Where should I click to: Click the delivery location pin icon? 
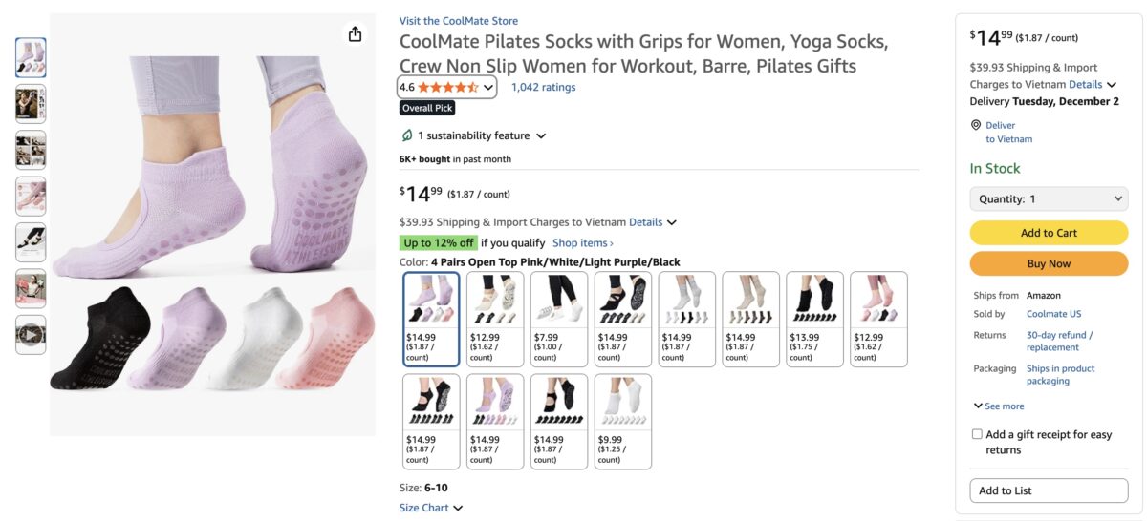[x=976, y=125]
